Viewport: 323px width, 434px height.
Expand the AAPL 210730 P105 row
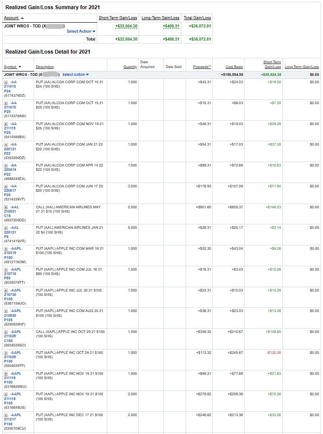coord(6,290)
